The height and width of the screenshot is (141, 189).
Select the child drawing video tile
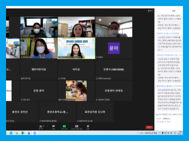[x=76, y=91]
